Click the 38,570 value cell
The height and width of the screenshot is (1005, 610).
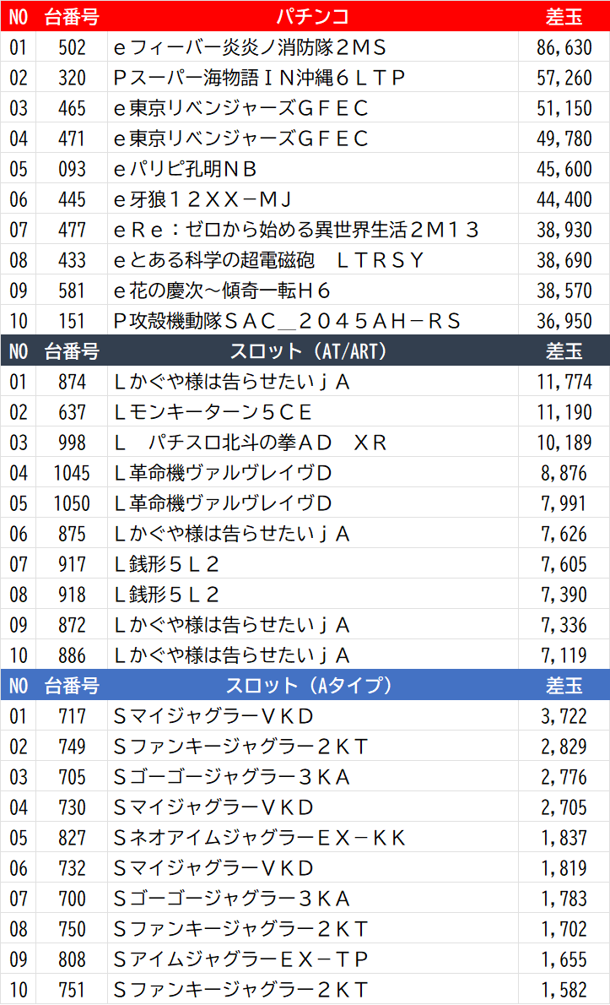point(564,291)
